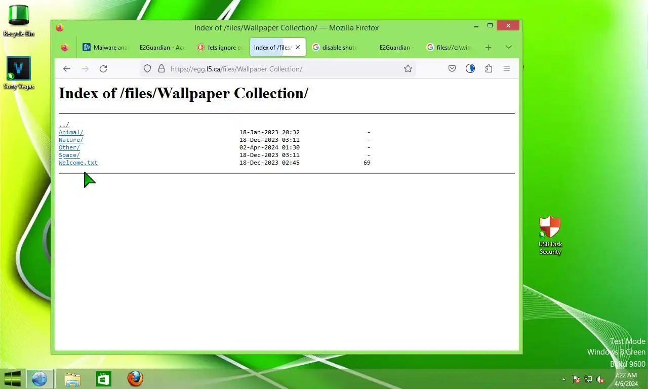Open the Other/ folder link
Viewport: 648px width, 389px height.
point(69,147)
